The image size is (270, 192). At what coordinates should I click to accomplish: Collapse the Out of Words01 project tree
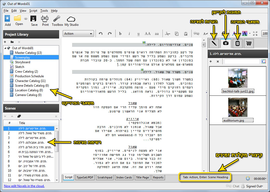pyautogui.click(x=5, y=48)
